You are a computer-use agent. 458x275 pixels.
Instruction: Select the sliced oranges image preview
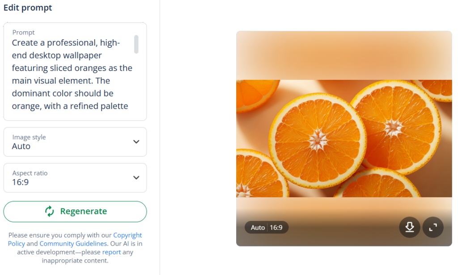click(x=343, y=138)
